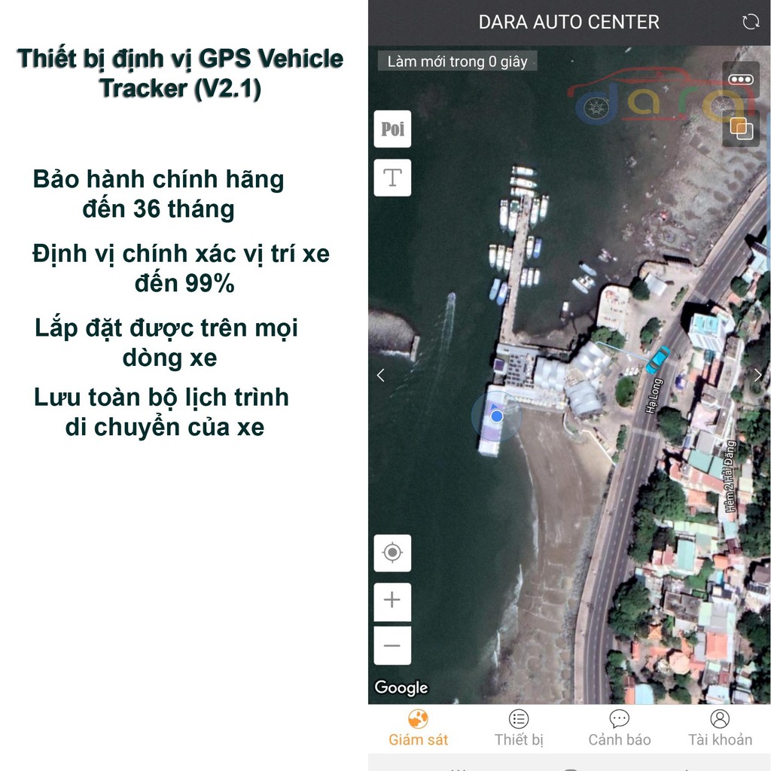Go to the previous device with the left chevron
Viewport: 771px width, 771px height.
coord(380,375)
